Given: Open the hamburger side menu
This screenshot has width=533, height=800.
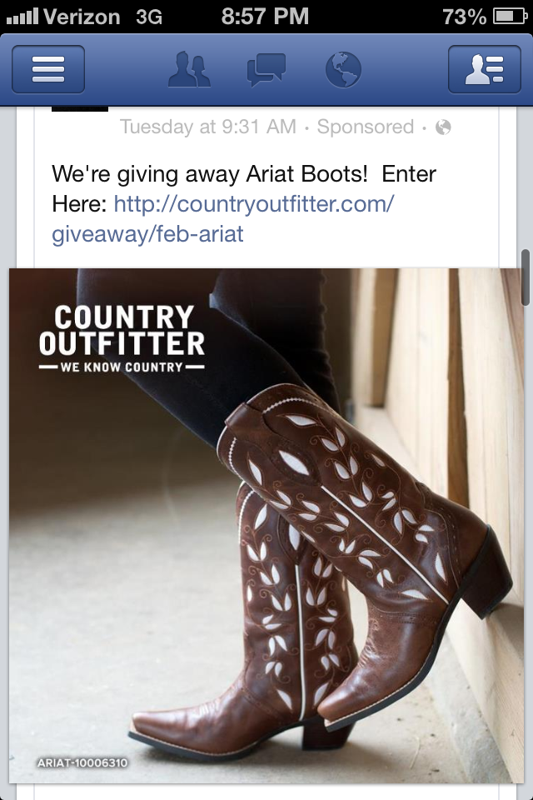Looking at the screenshot, I should (48, 69).
